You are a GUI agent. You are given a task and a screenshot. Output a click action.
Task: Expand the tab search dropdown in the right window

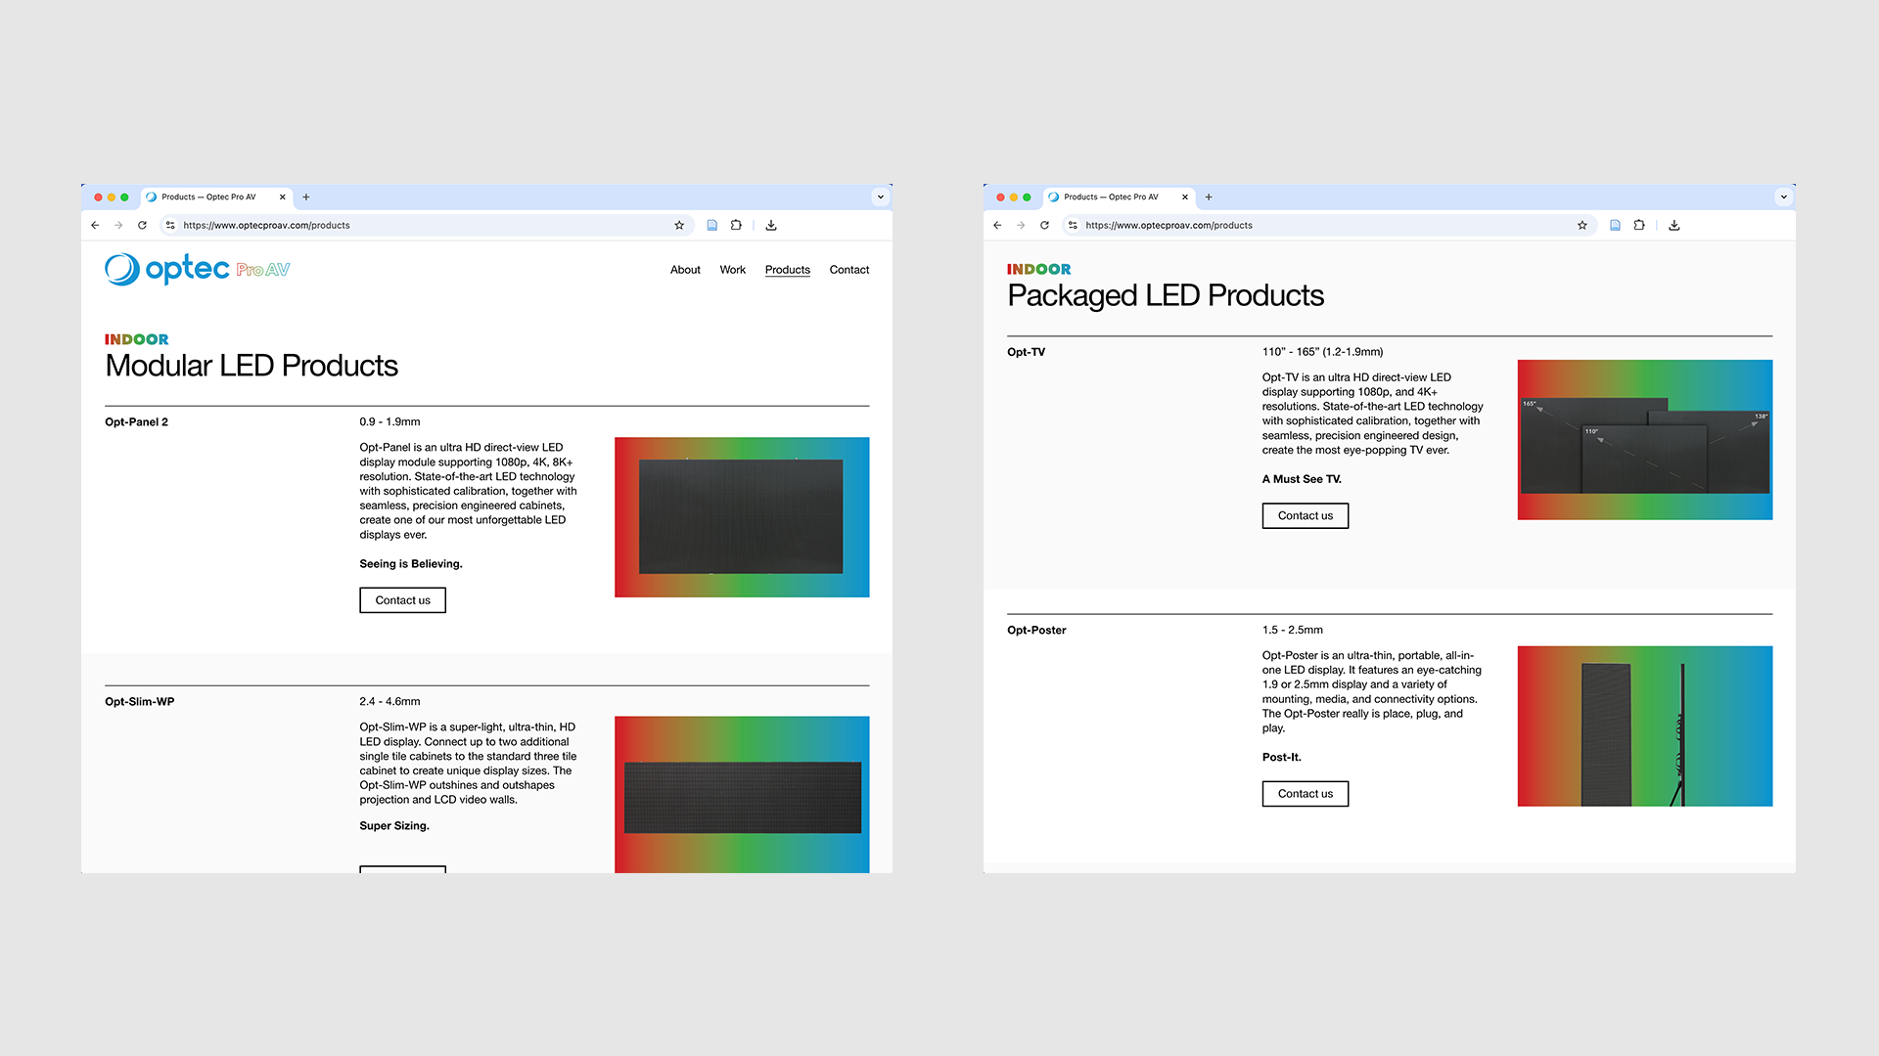(x=1784, y=197)
